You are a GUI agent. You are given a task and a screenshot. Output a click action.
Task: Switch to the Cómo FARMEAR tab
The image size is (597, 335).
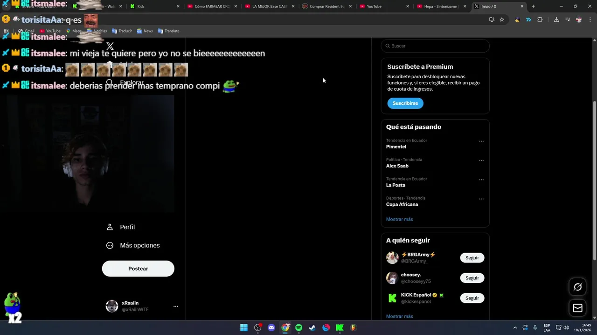tap(212, 7)
